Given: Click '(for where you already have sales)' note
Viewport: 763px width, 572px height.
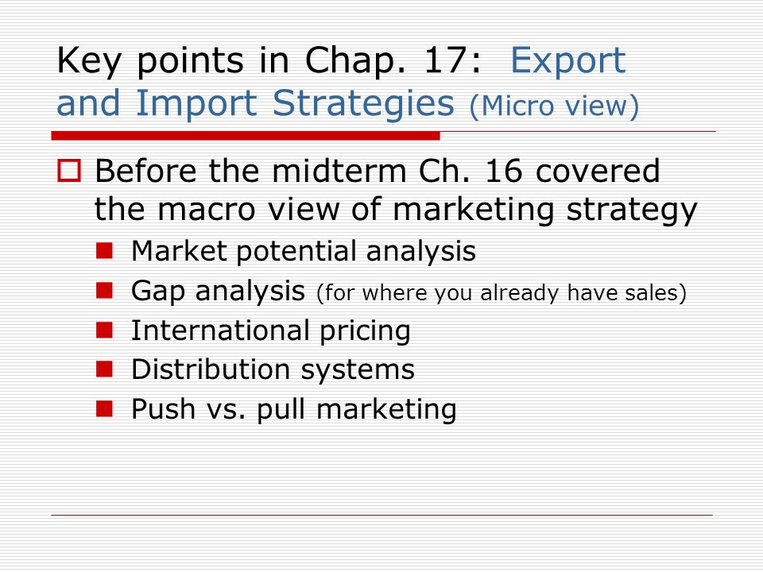Looking at the screenshot, I should 502,293.
